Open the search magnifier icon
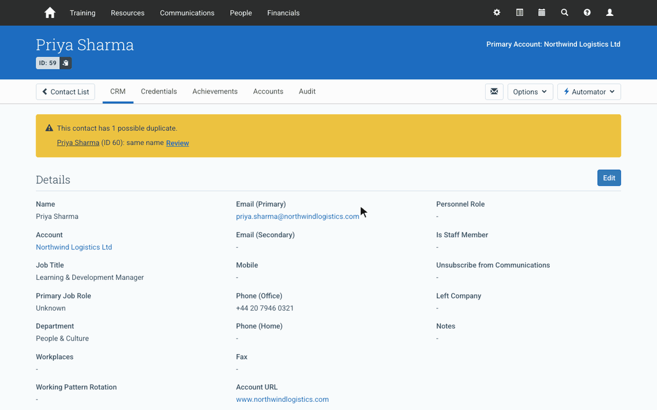Image resolution: width=657 pixels, height=410 pixels. [x=564, y=13]
